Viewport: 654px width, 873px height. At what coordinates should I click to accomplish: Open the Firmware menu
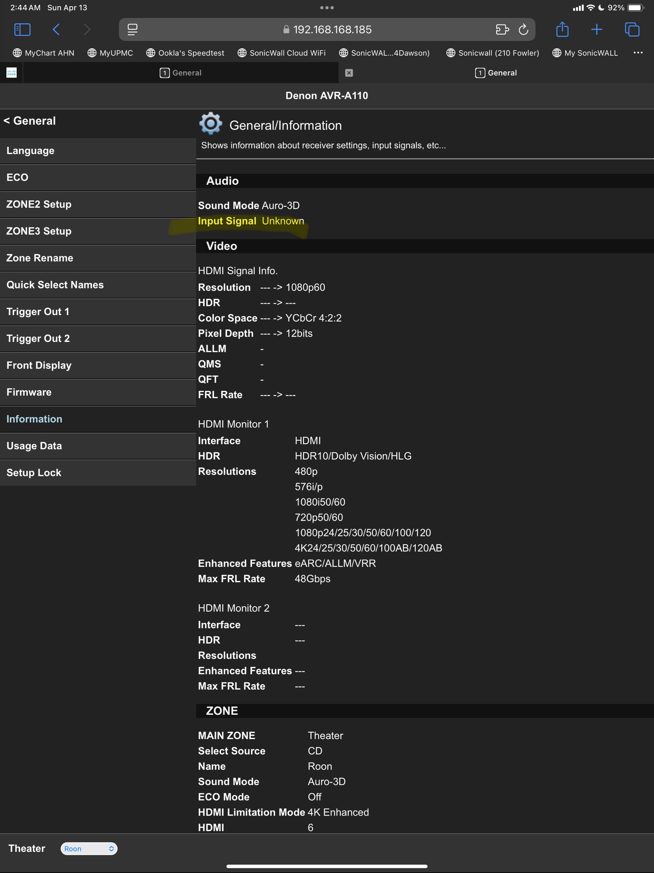point(98,392)
